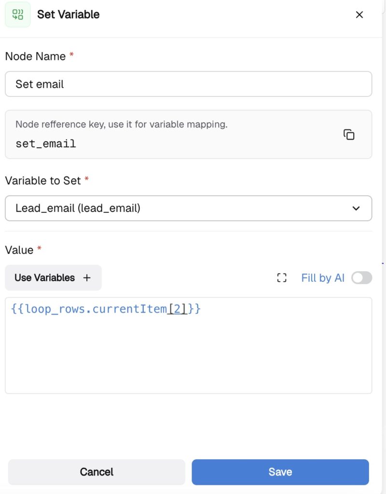Click the Fill by AI label
The height and width of the screenshot is (494, 386).
[322, 277]
